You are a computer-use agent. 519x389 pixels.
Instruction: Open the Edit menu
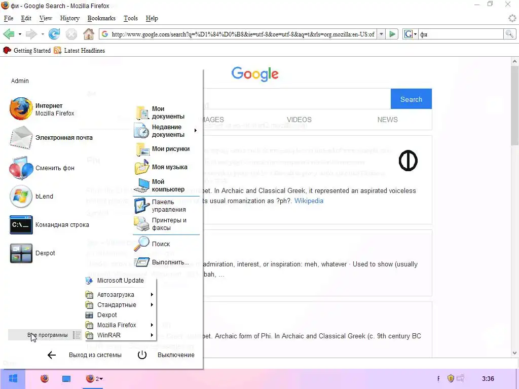pos(26,19)
